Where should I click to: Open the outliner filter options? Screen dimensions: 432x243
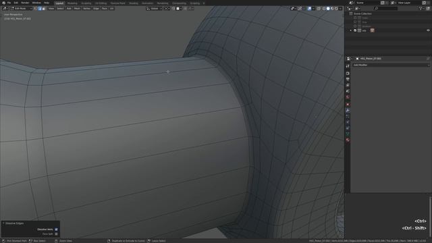pyautogui.click(x=421, y=9)
